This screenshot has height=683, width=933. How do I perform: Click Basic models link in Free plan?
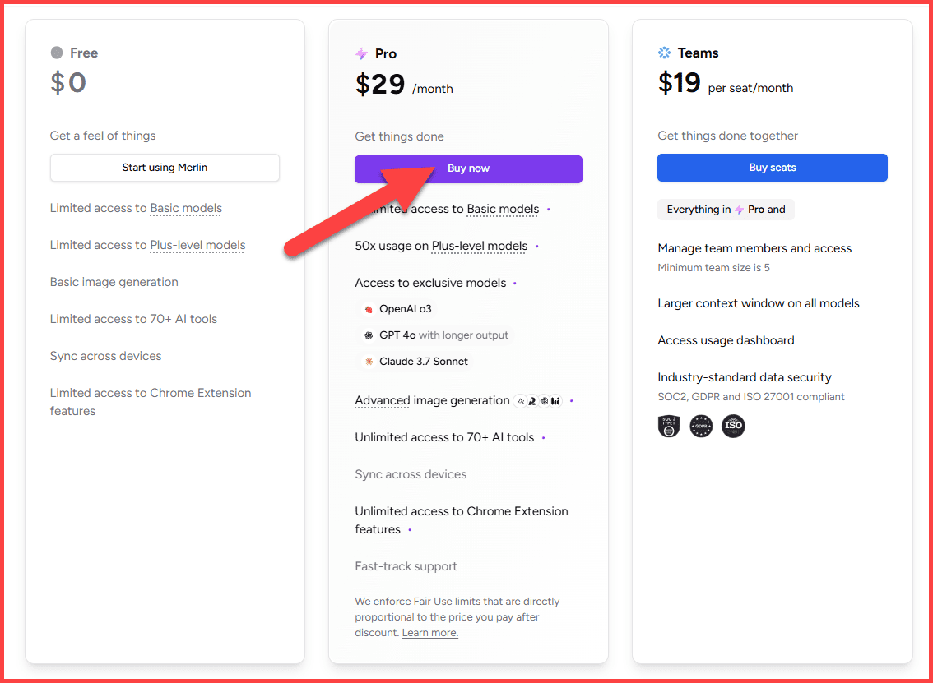coord(186,208)
